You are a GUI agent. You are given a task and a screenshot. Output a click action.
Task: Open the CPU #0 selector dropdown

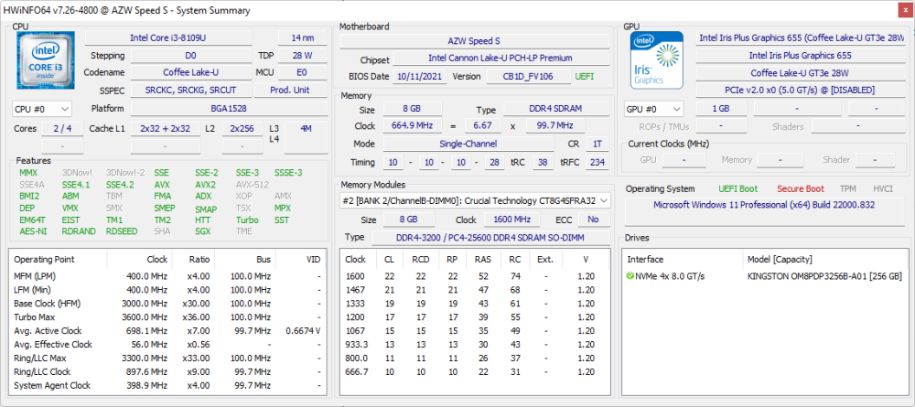click(42, 109)
